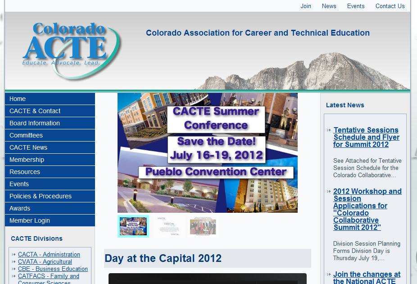The width and height of the screenshot is (417, 284).
Task: Open the Awards menu item
Action: (20, 208)
